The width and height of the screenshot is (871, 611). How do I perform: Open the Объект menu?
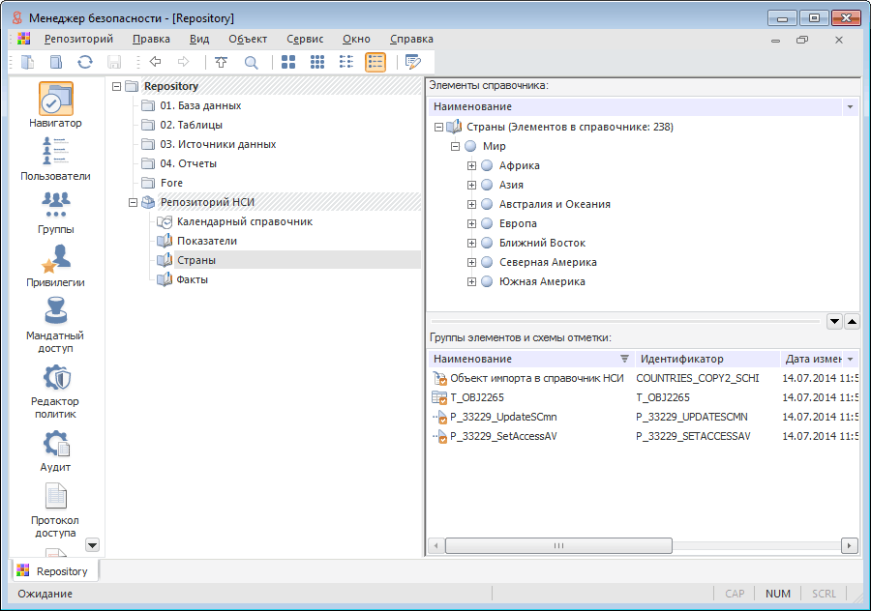[248, 39]
